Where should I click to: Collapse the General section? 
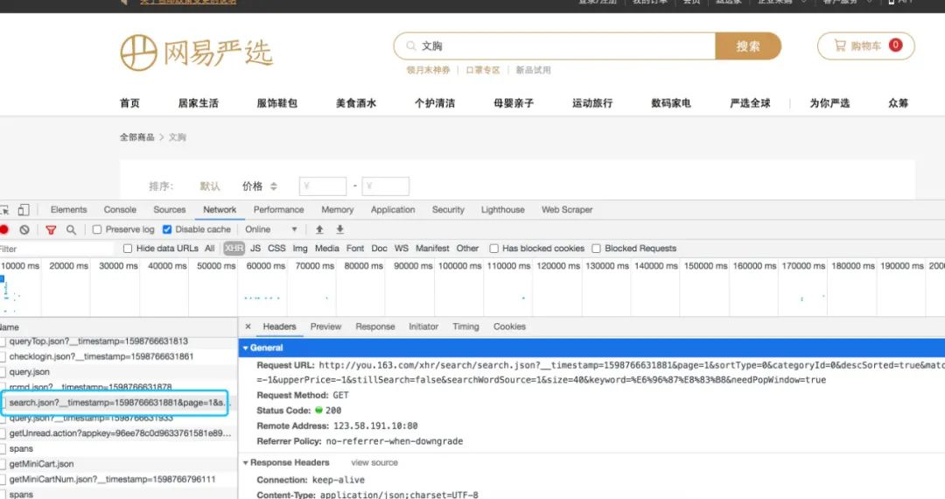[x=245, y=348]
